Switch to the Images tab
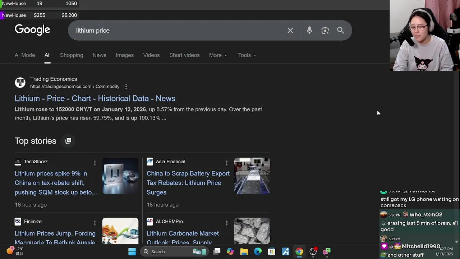This screenshot has height=259, width=460. [x=125, y=55]
